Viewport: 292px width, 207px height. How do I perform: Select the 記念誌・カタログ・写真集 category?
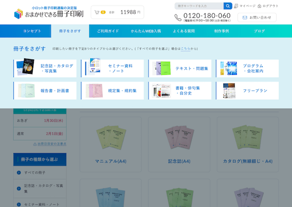(x=45, y=68)
